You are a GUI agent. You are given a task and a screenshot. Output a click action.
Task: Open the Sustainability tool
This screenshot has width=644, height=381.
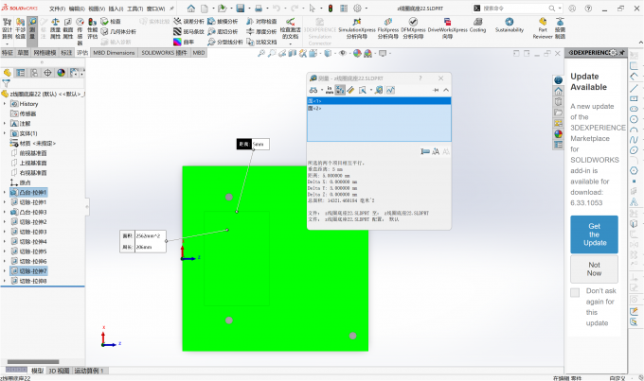(x=510, y=26)
